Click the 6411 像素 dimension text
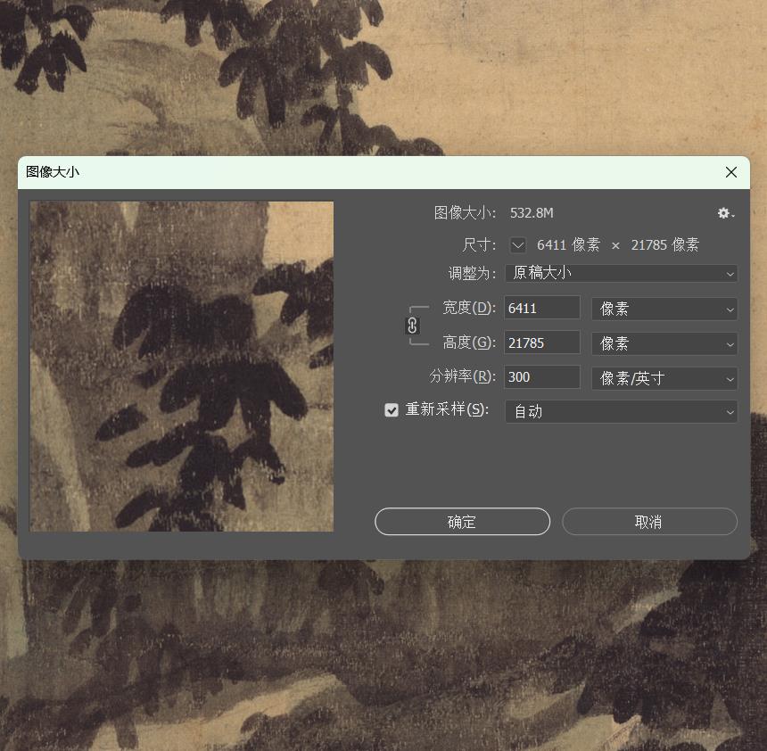This screenshot has width=767, height=751. click(568, 244)
